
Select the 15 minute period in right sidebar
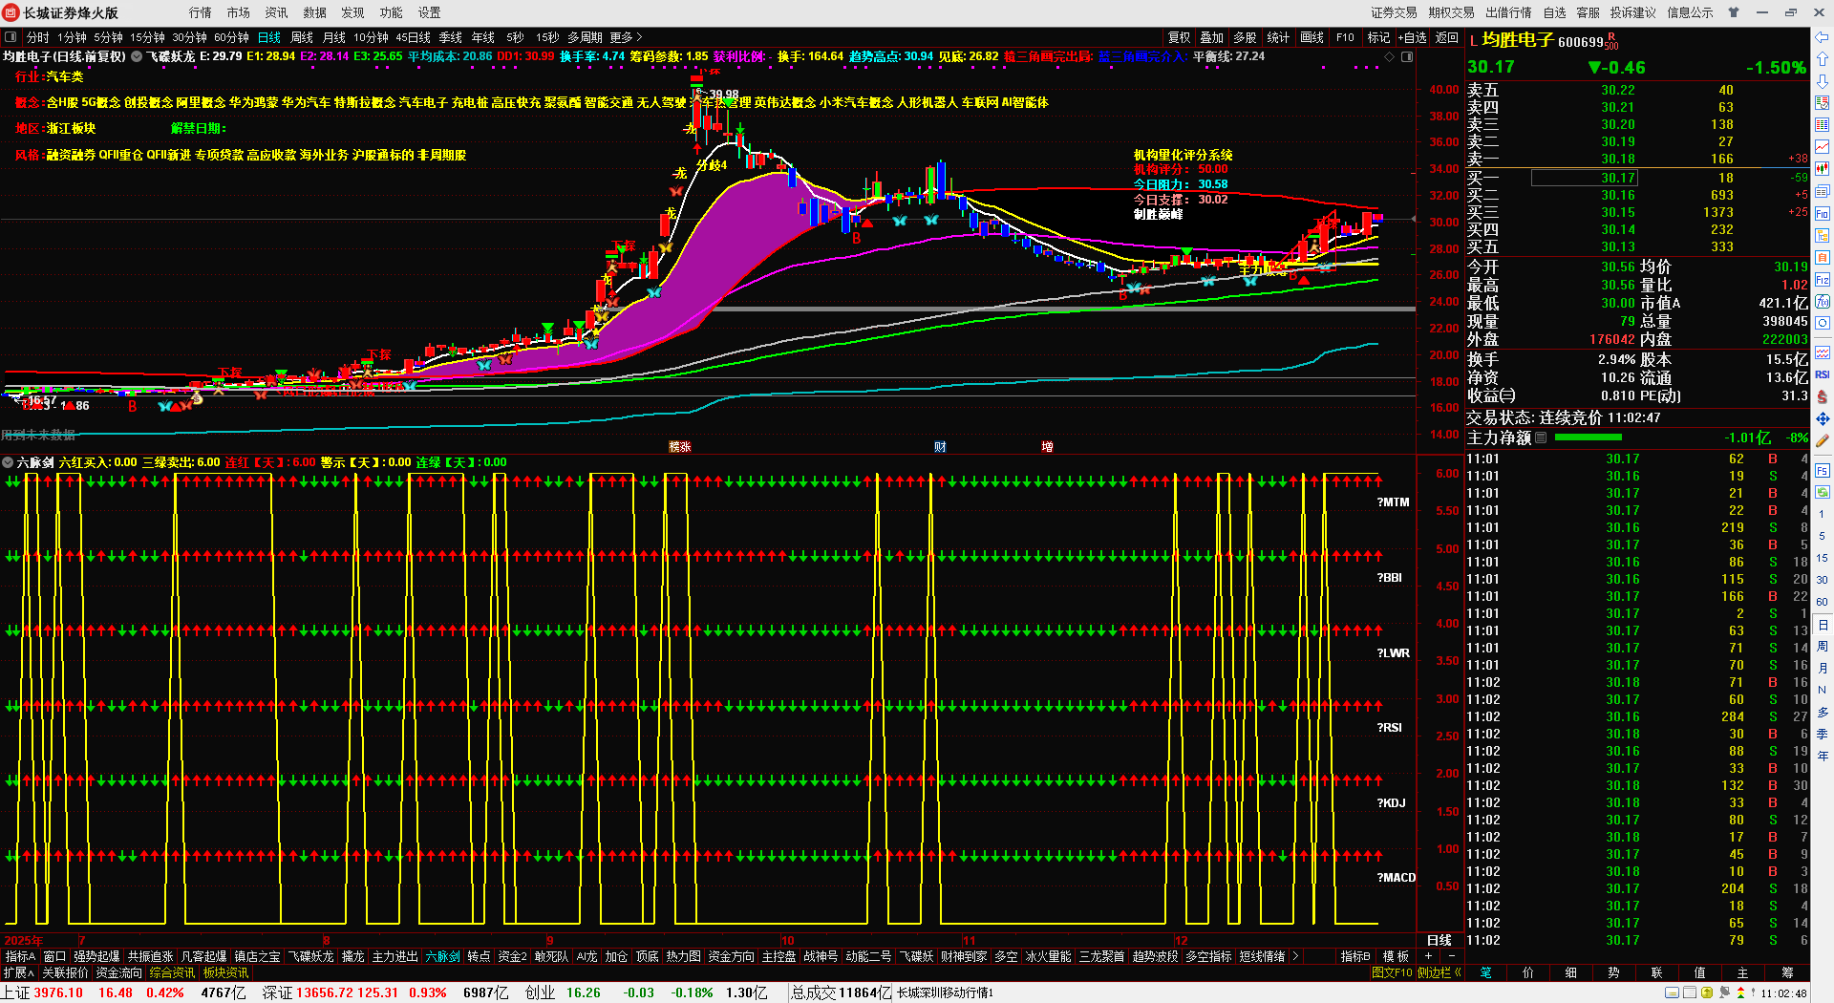coord(1823,558)
